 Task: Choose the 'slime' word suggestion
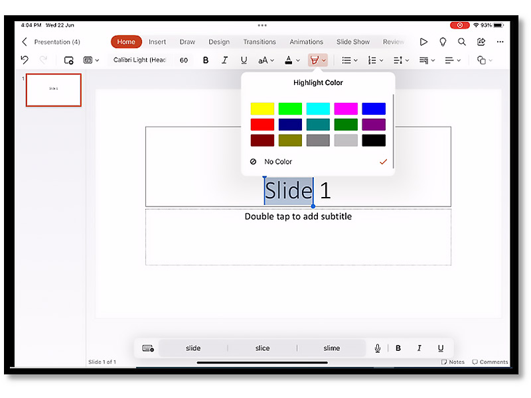(x=331, y=348)
